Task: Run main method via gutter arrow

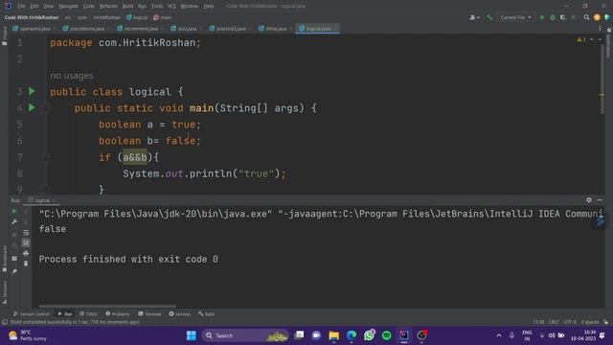Action: point(32,108)
